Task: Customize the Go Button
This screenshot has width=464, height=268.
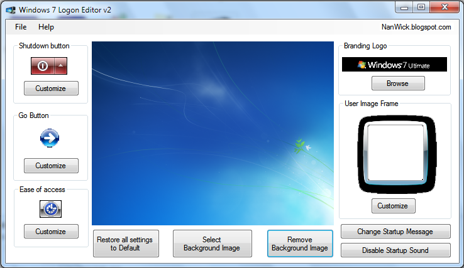Action: click(51, 166)
